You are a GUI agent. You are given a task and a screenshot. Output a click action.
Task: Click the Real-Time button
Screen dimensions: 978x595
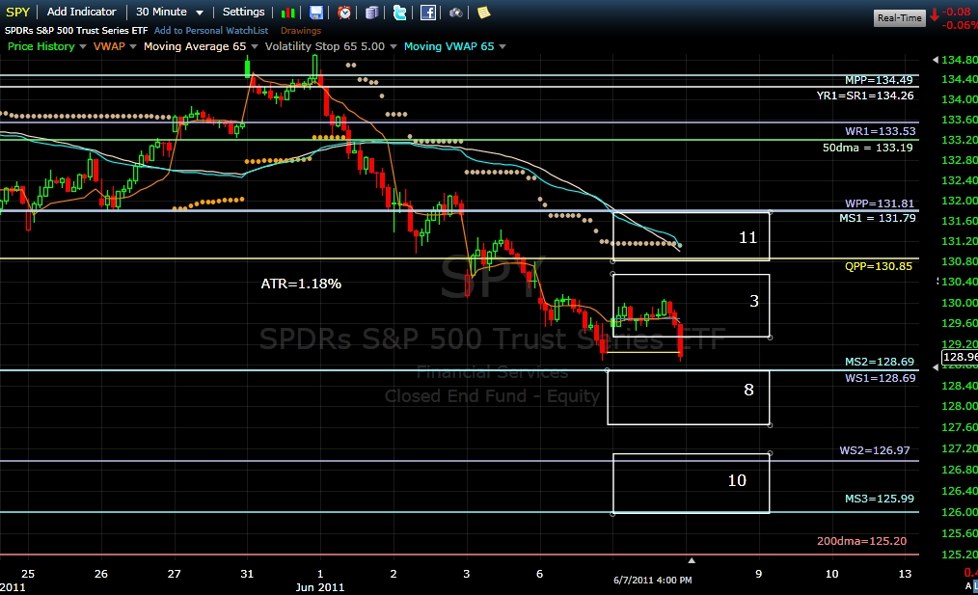click(x=900, y=17)
